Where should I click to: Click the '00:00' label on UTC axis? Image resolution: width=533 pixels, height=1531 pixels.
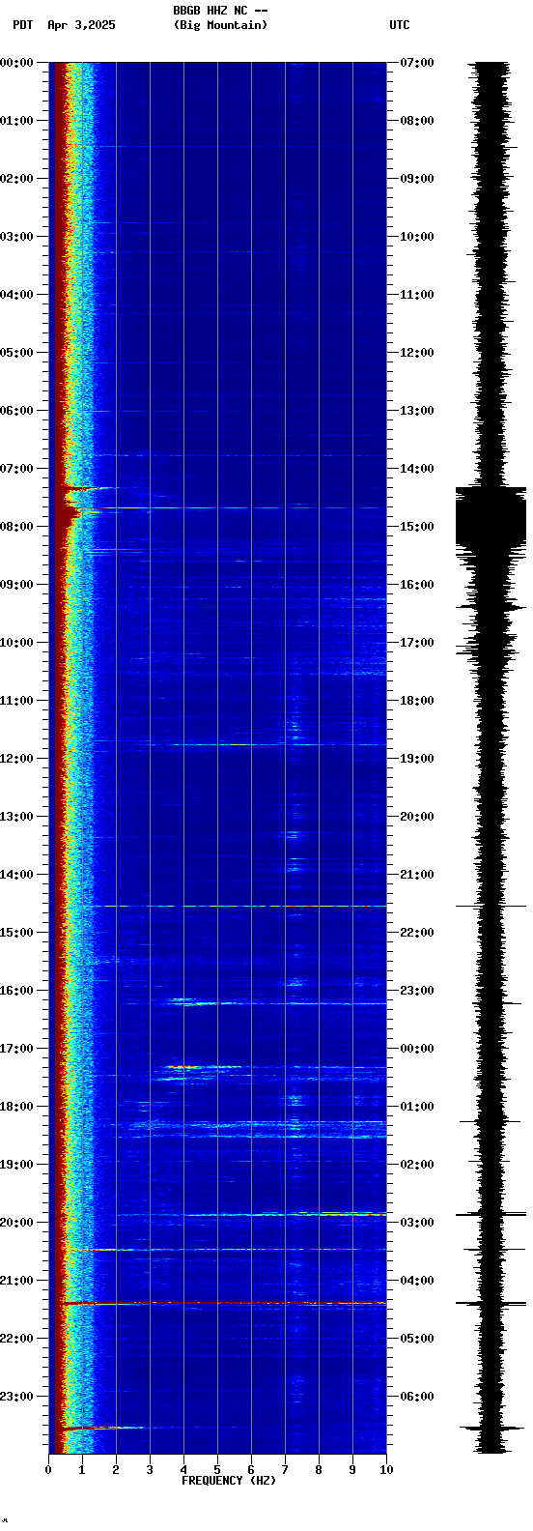point(417,1049)
